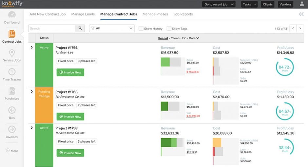308x167 pixels.
Task: Switch to the Manage Leads tab
Action: tap(83, 14)
